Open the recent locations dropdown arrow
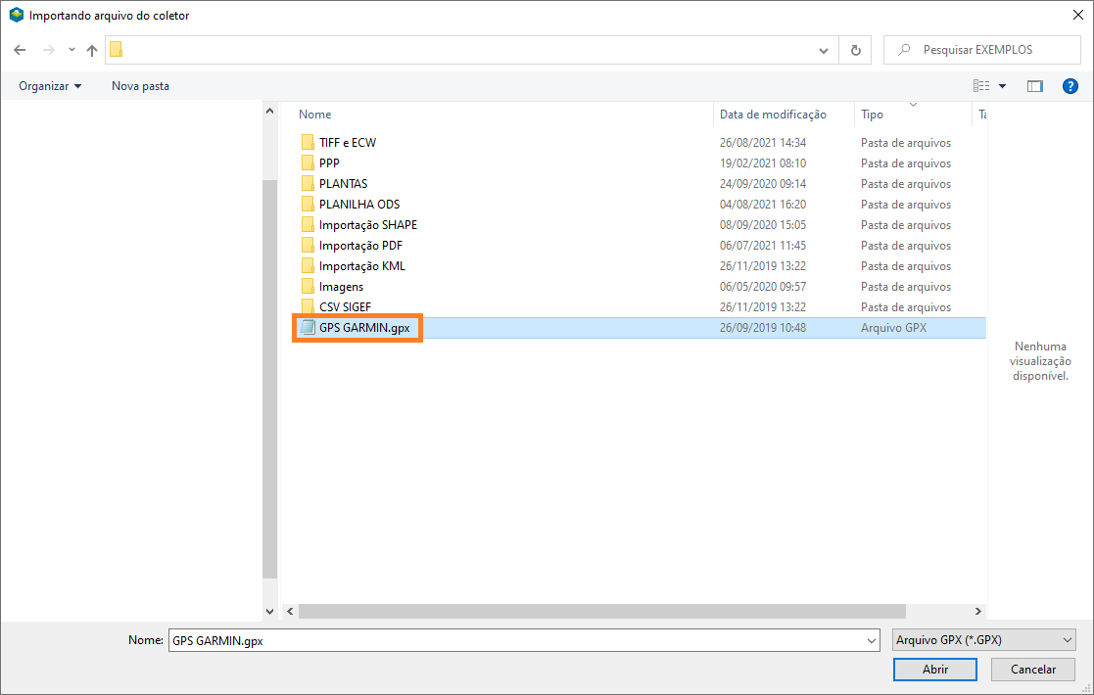 click(71, 50)
